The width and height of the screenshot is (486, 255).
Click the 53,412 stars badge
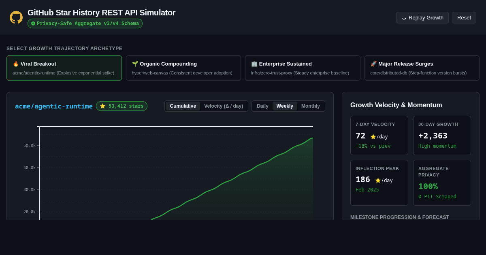coord(122,106)
